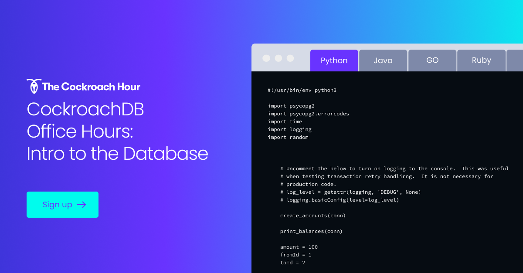Screen dimensions: 523x273
Task: Open the GO code example tab
Action: 432,60
